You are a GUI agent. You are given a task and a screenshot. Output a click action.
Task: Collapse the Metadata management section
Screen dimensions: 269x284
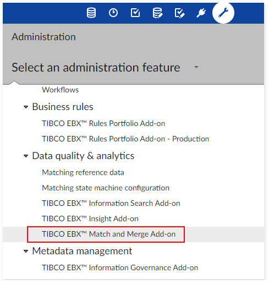coord(26,251)
